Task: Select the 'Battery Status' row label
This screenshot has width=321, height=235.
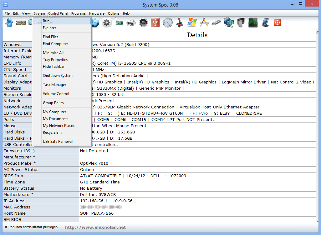Action: (41, 188)
